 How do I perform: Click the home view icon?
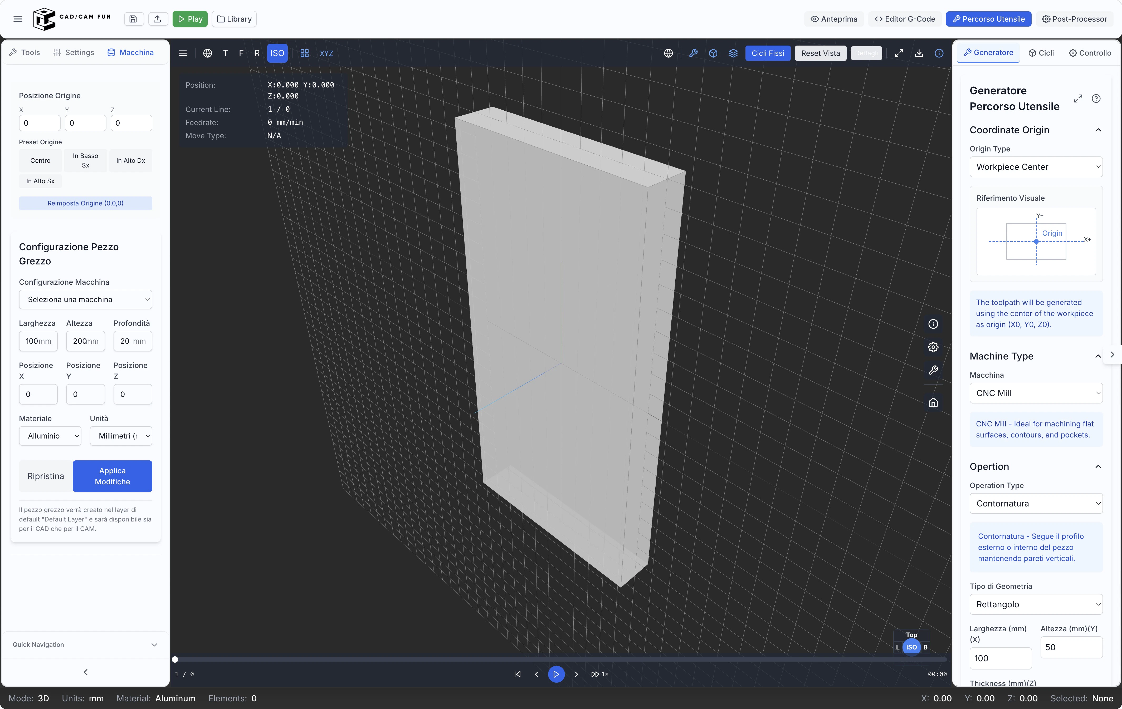[x=933, y=403]
